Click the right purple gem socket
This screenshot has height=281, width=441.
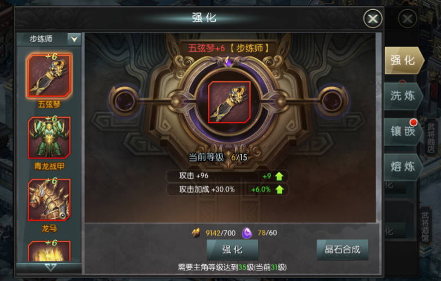(332, 101)
